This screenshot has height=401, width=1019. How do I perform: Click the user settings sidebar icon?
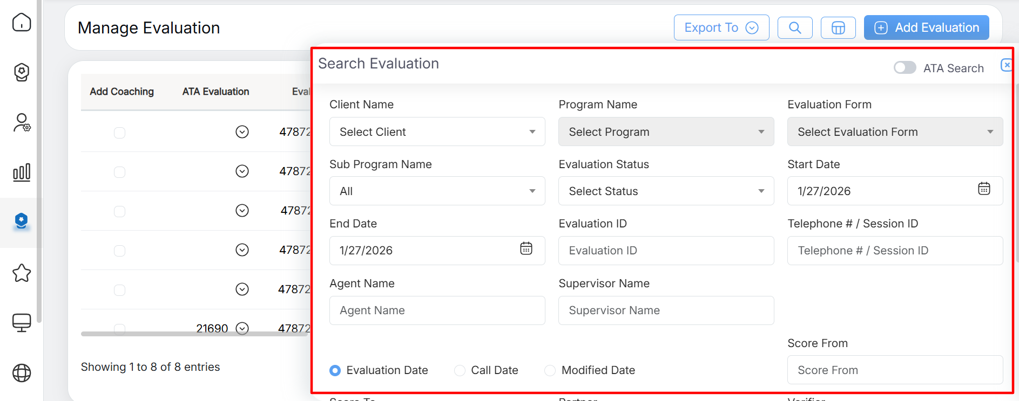pyautogui.click(x=22, y=123)
